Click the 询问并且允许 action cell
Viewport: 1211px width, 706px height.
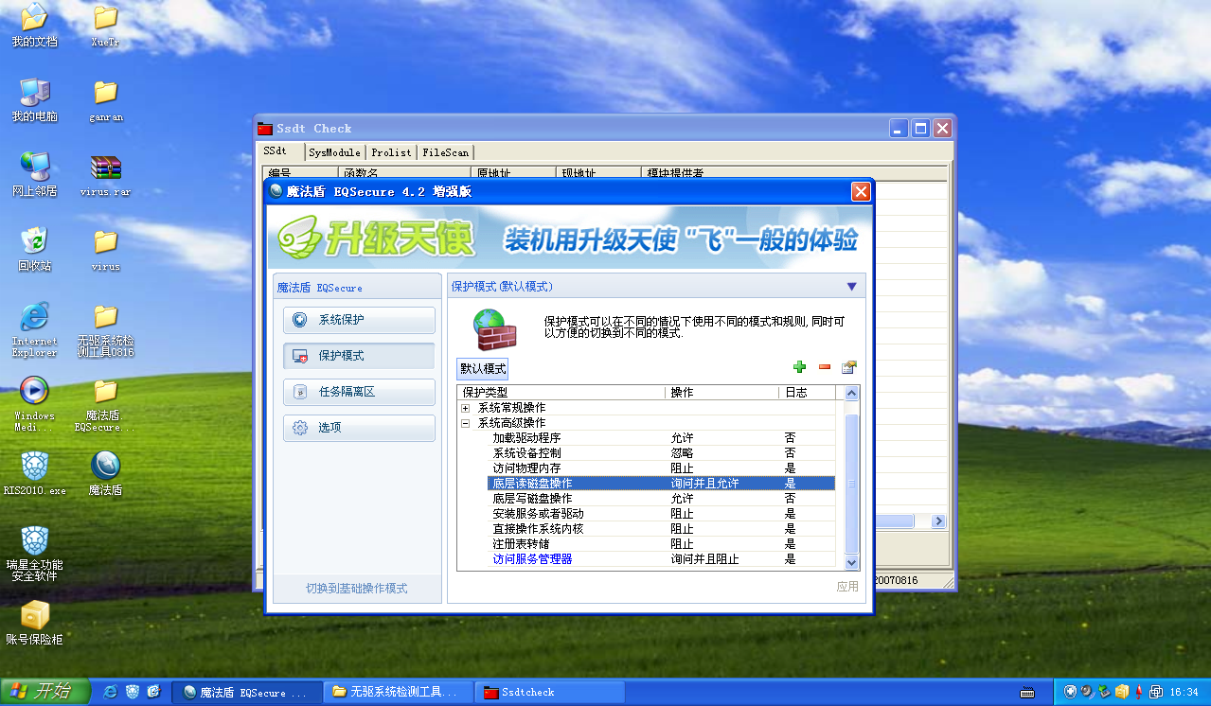[704, 484]
